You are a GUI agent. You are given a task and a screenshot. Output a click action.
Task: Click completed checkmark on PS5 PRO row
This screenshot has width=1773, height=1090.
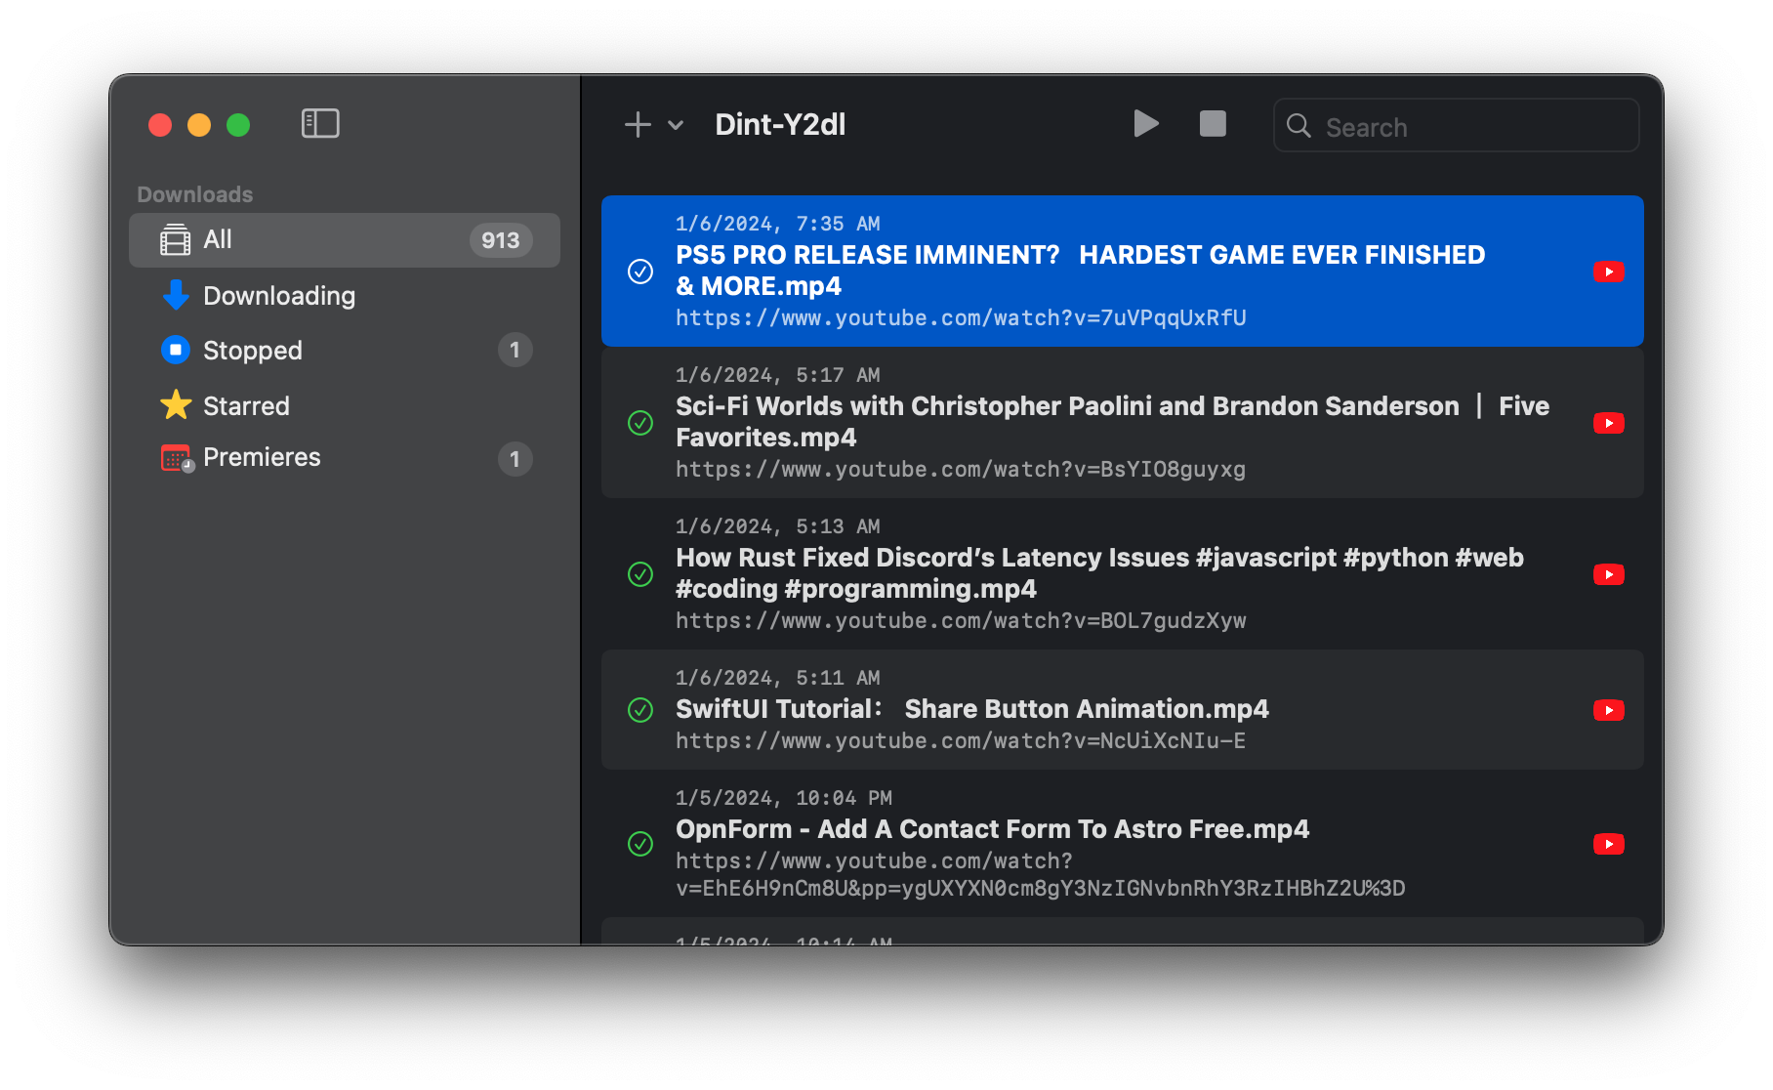click(x=640, y=272)
